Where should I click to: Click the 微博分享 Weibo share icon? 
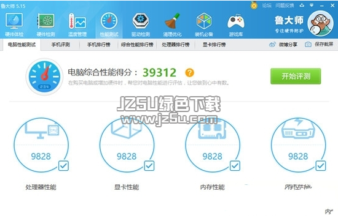[x=272, y=45]
